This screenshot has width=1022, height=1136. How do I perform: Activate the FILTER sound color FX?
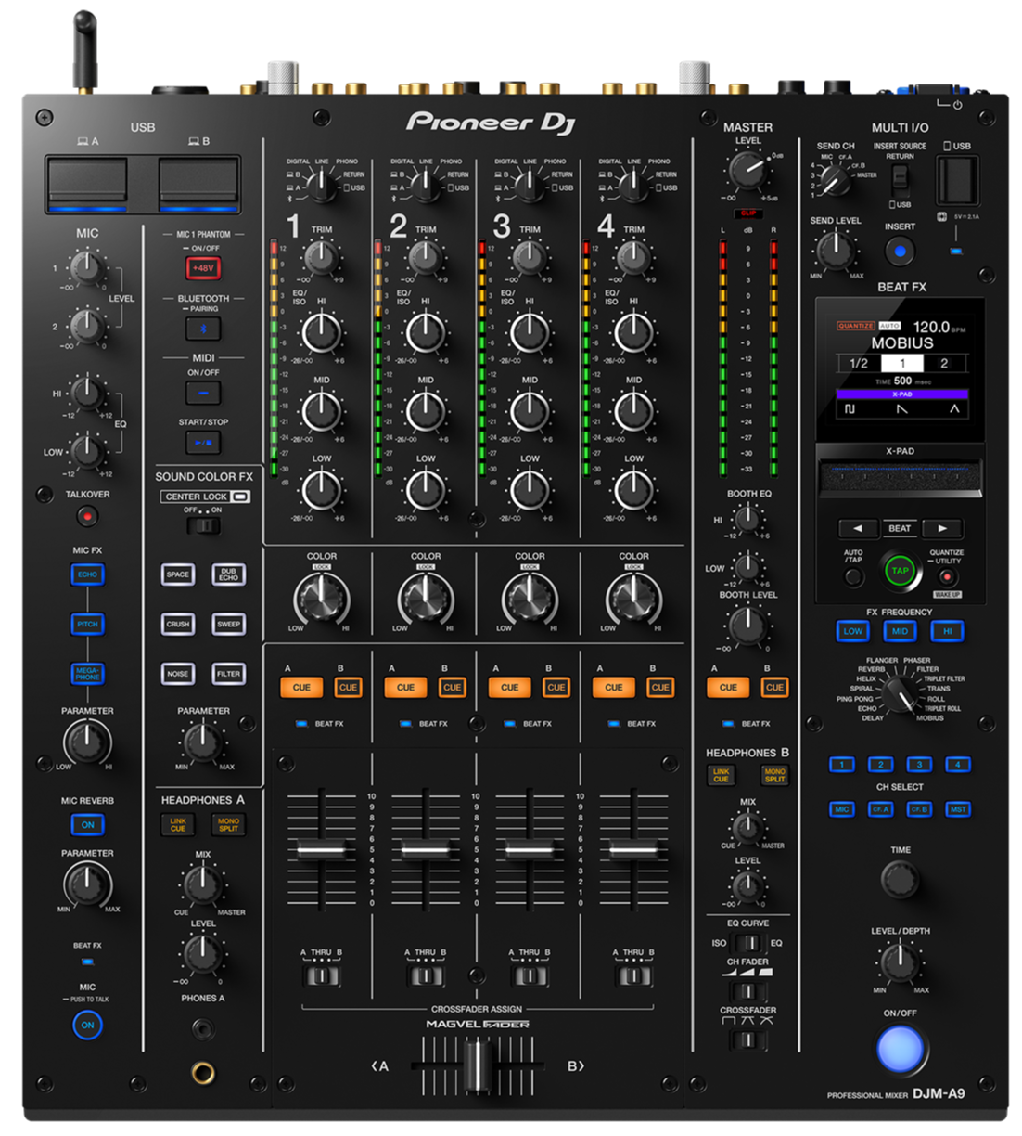[228, 674]
